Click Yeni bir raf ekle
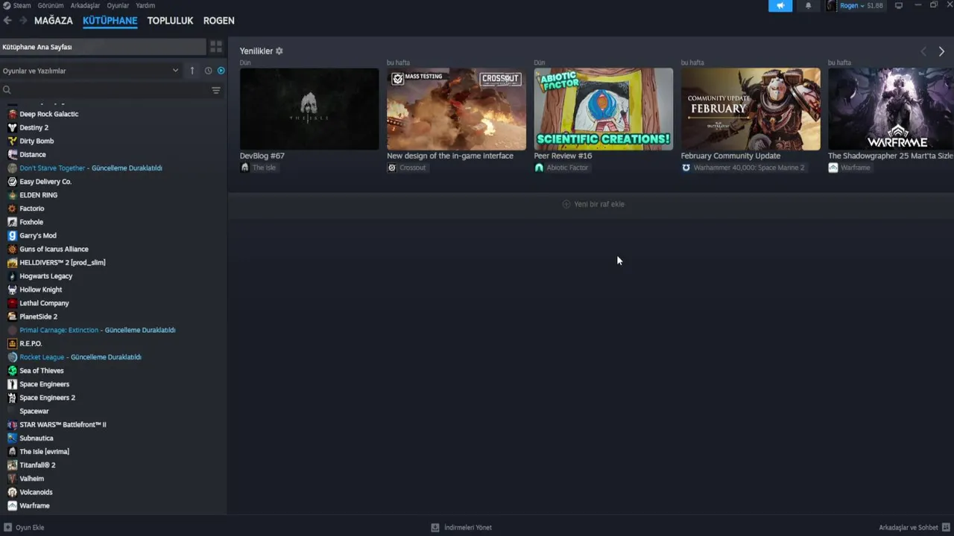Image resolution: width=954 pixels, height=536 pixels. coord(593,204)
